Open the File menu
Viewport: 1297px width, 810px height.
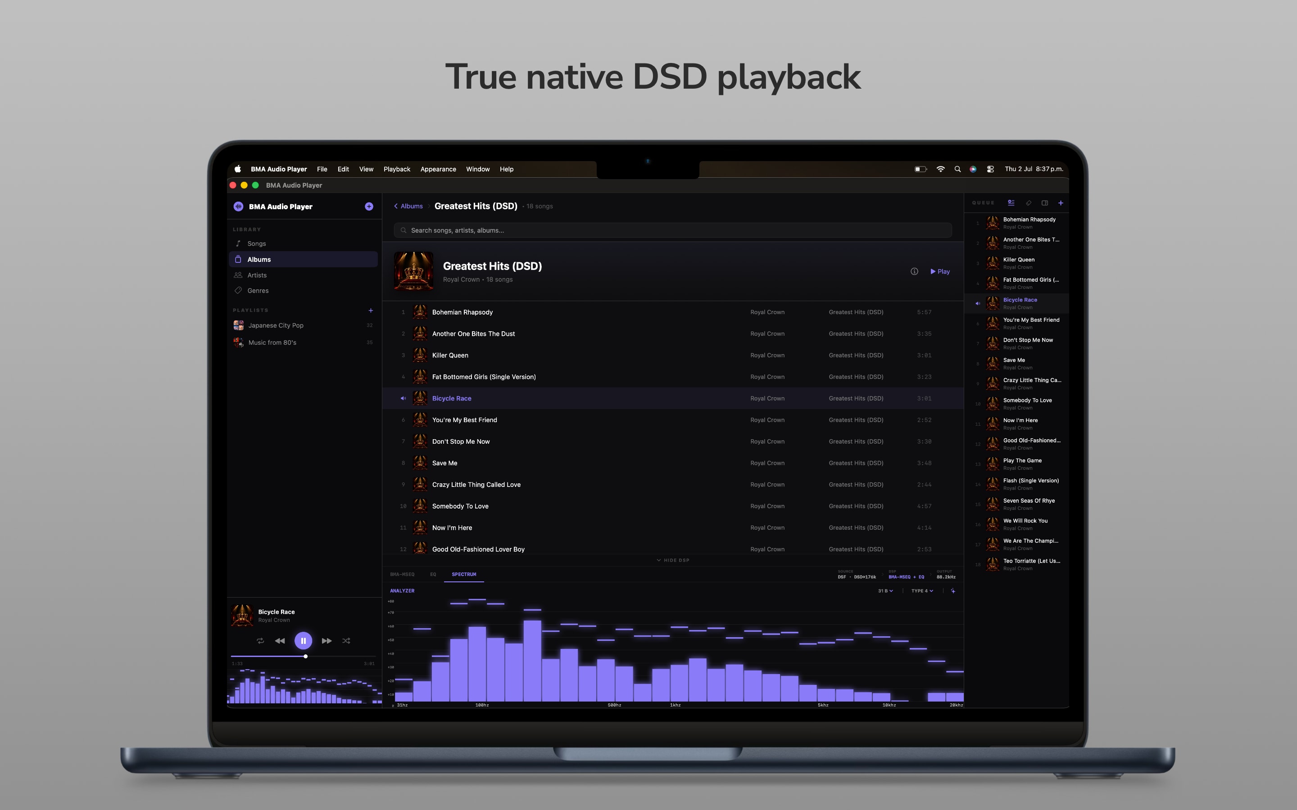point(322,169)
